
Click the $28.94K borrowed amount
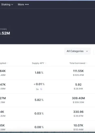pos(78,89)
